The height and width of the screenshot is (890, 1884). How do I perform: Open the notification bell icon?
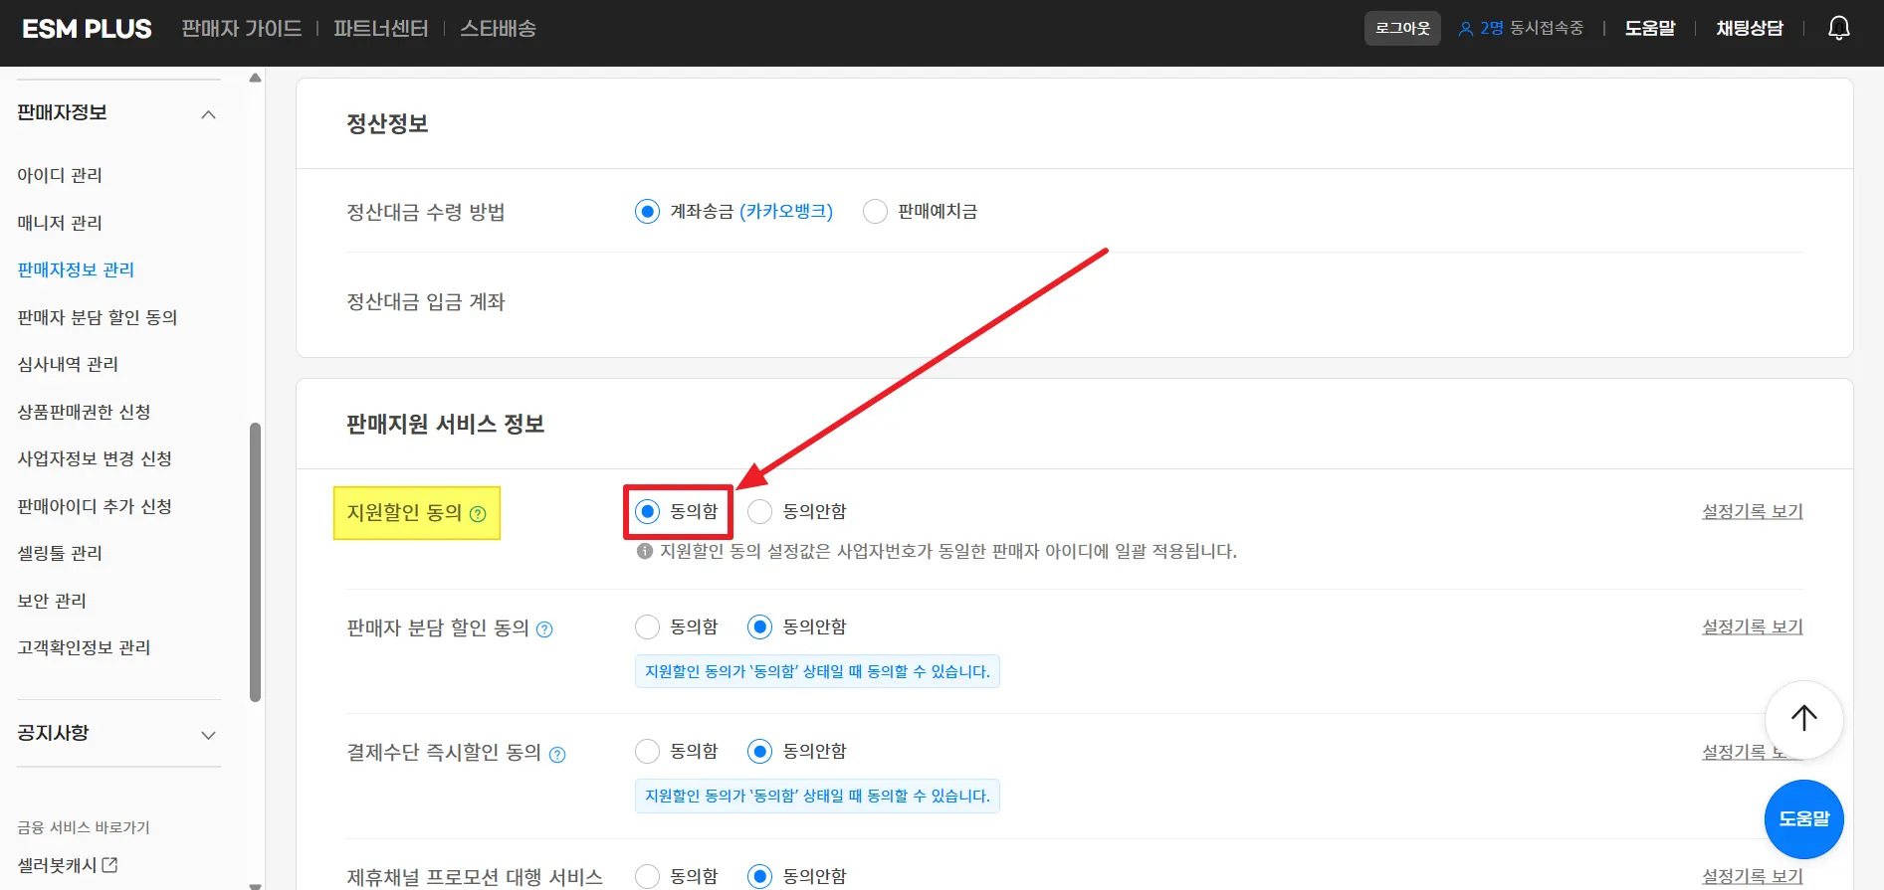pyautogui.click(x=1839, y=28)
